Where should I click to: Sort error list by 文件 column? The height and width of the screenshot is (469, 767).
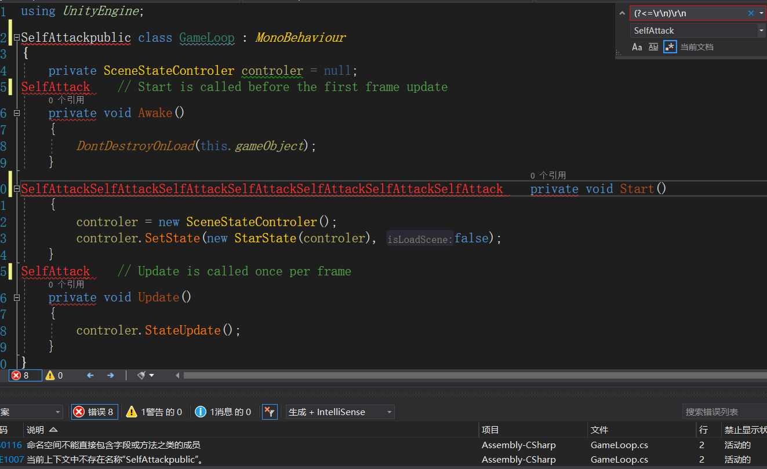click(x=641, y=430)
